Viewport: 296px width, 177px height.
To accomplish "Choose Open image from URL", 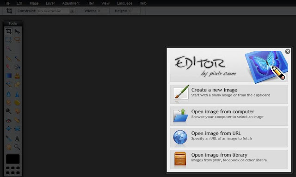I will (x=229, y=138).
